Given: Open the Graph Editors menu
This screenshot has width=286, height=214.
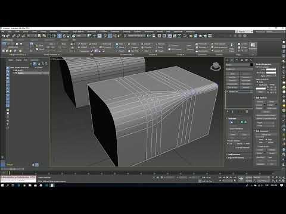Looking at the screenshot, I should click(x=78, y=32).
